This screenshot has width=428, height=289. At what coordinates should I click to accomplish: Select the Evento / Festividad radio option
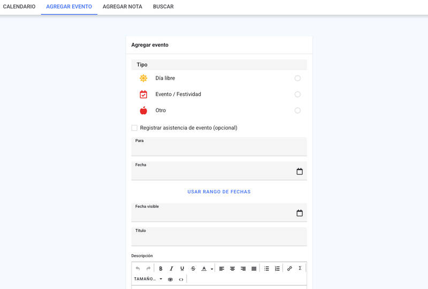tap(297, 95)
